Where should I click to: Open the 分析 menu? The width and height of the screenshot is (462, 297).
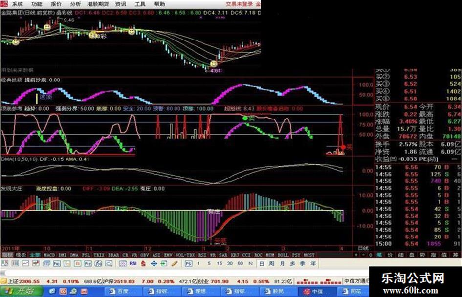pos(75,4)
